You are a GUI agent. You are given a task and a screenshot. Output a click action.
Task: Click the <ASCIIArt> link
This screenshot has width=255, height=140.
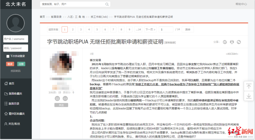[232, 54]
